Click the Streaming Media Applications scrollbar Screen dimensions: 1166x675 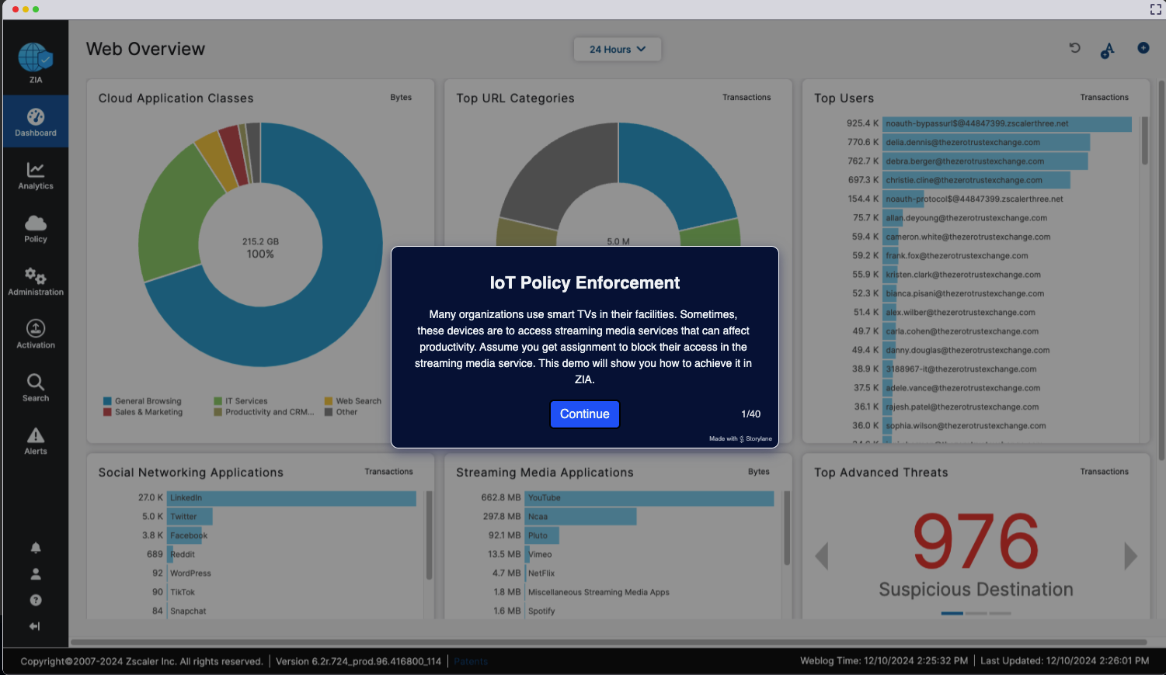tap(787, 528)
